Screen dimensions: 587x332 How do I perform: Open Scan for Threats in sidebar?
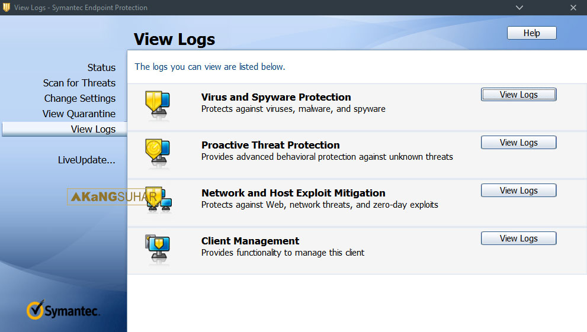(x=79, y=83)
